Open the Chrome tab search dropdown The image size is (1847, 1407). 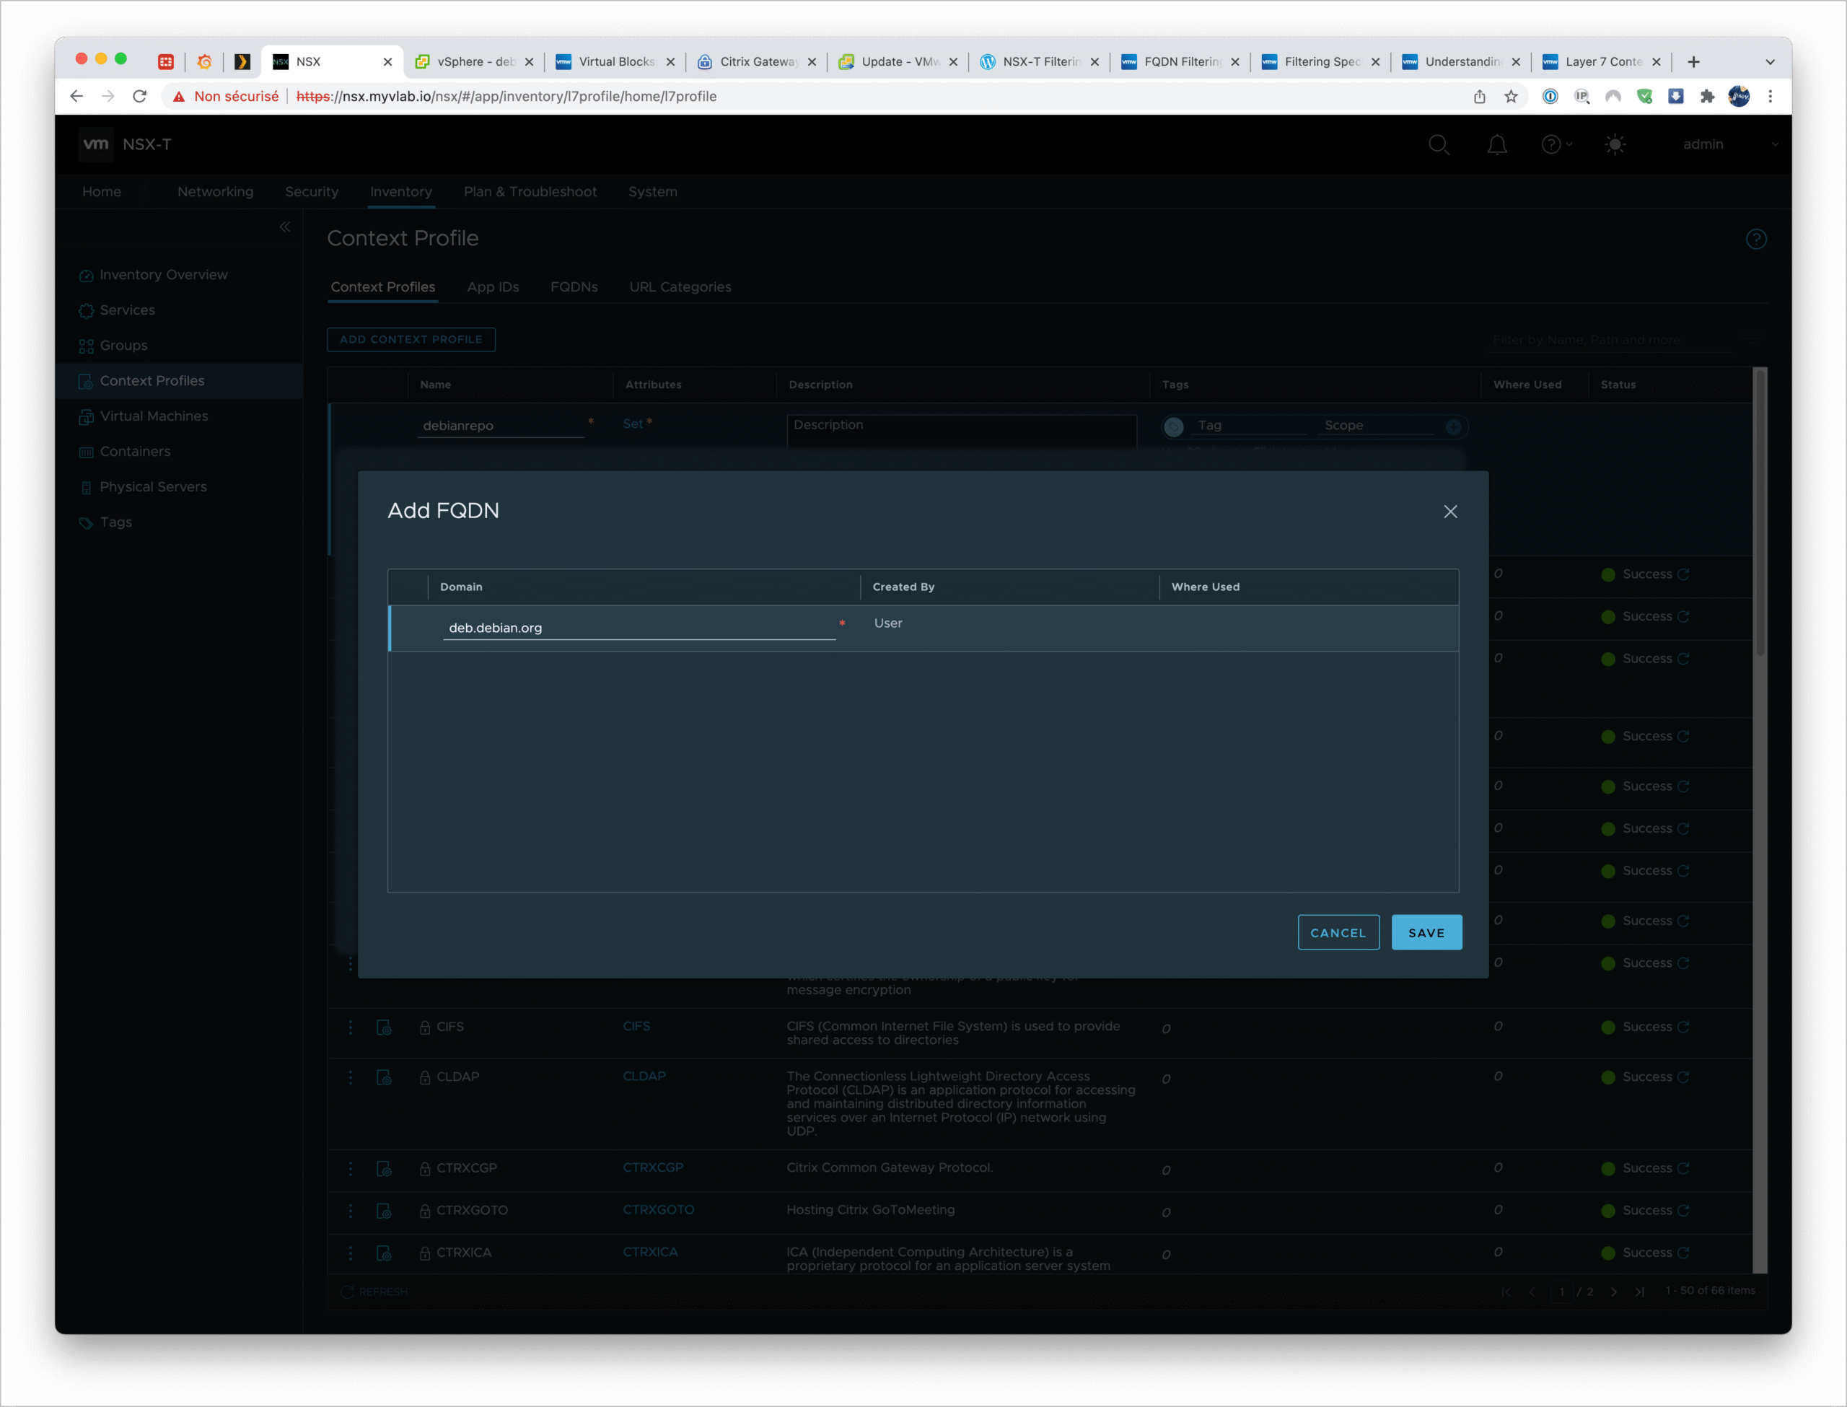pyautogui.click(x=1770, y=62)
